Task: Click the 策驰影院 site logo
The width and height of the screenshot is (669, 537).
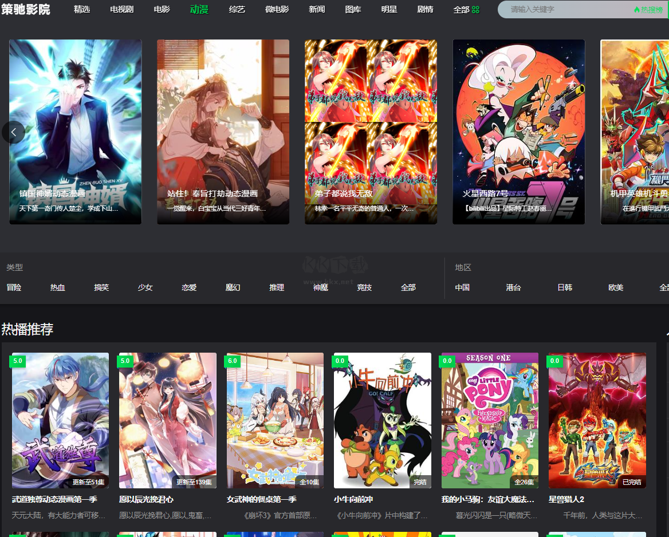Action: click(x=26, y=9)
